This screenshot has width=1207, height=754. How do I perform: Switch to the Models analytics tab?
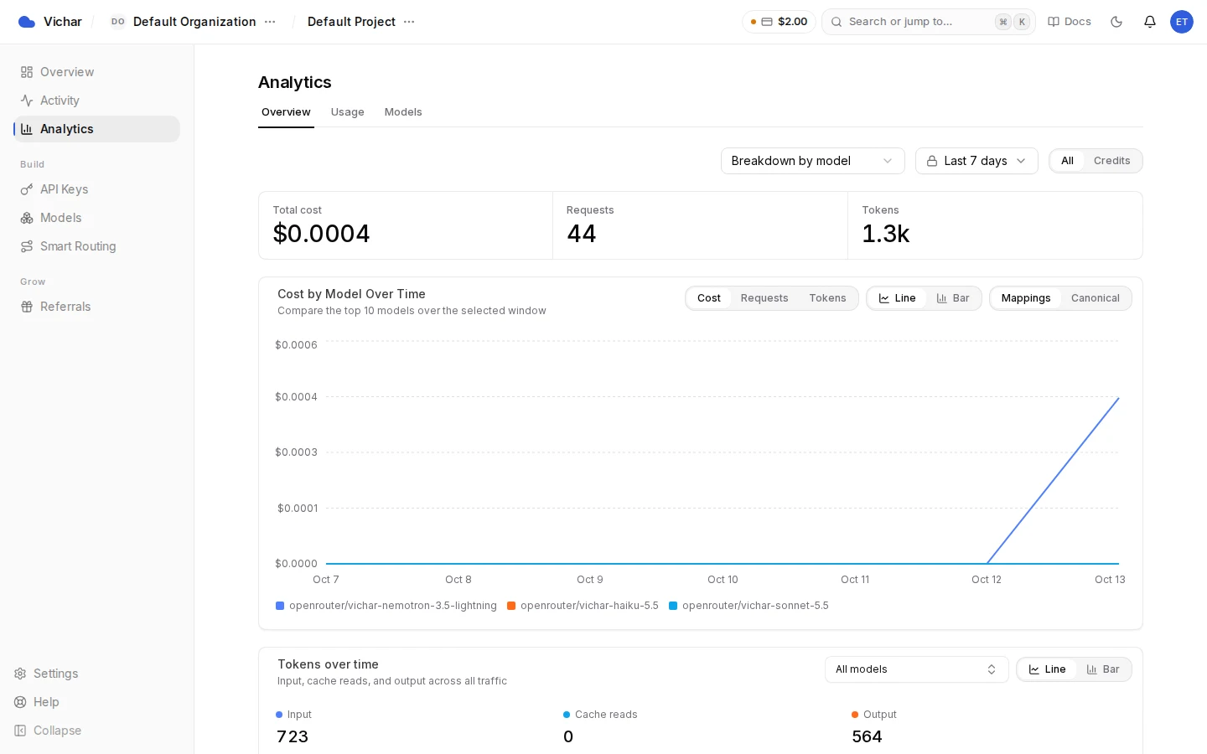coord(403,112)
